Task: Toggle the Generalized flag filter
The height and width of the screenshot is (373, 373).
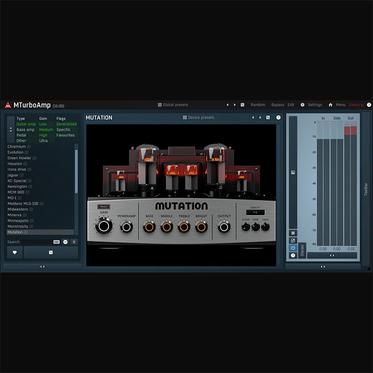Action: tap(66, 124)
